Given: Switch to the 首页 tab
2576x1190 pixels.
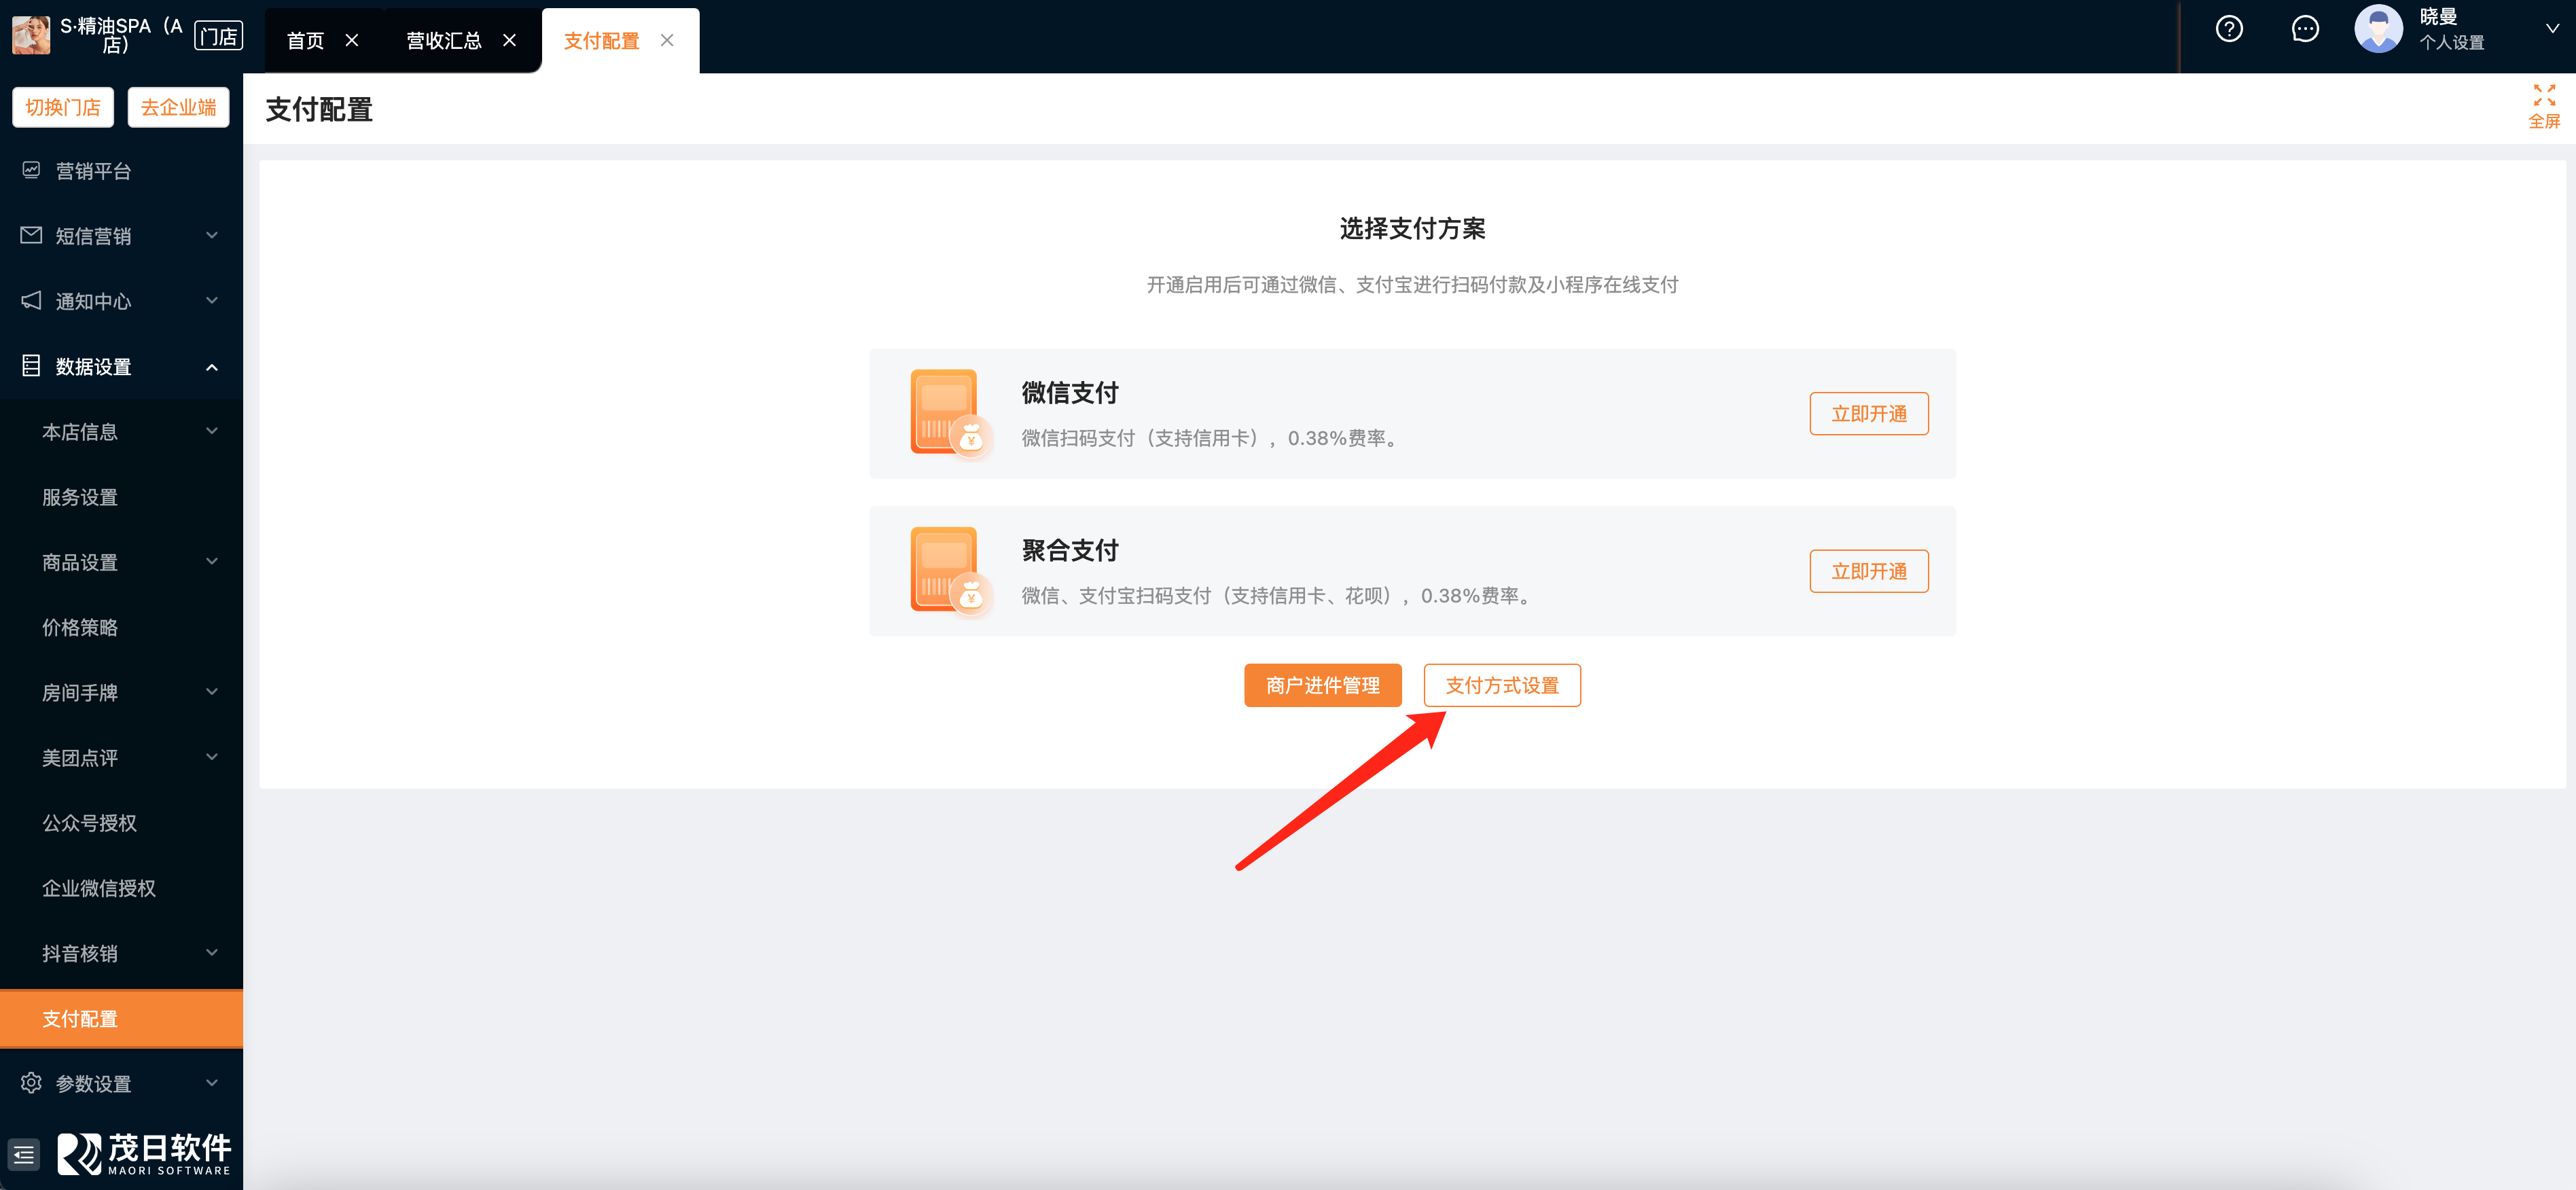Looking at the screenshot, I should (305, 40).
